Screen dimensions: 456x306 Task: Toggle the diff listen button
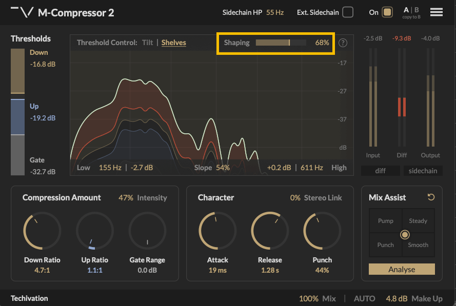(x=381, y=171)
